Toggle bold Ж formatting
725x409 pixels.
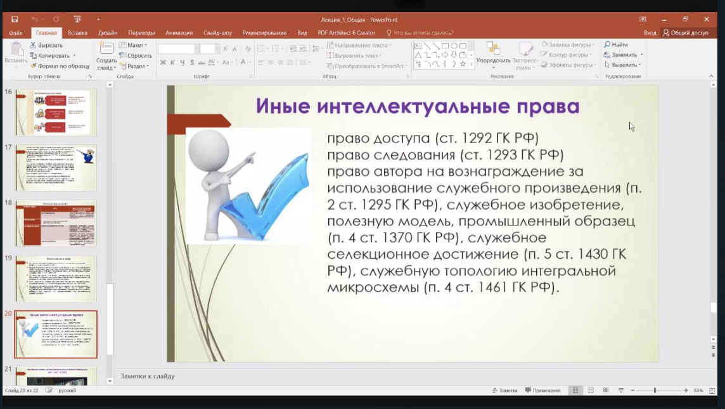pyautogui.click(x=163, y=63)
